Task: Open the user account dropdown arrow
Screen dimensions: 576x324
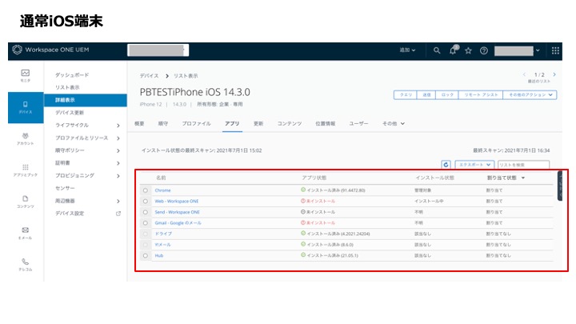Action: click(538, 50)
